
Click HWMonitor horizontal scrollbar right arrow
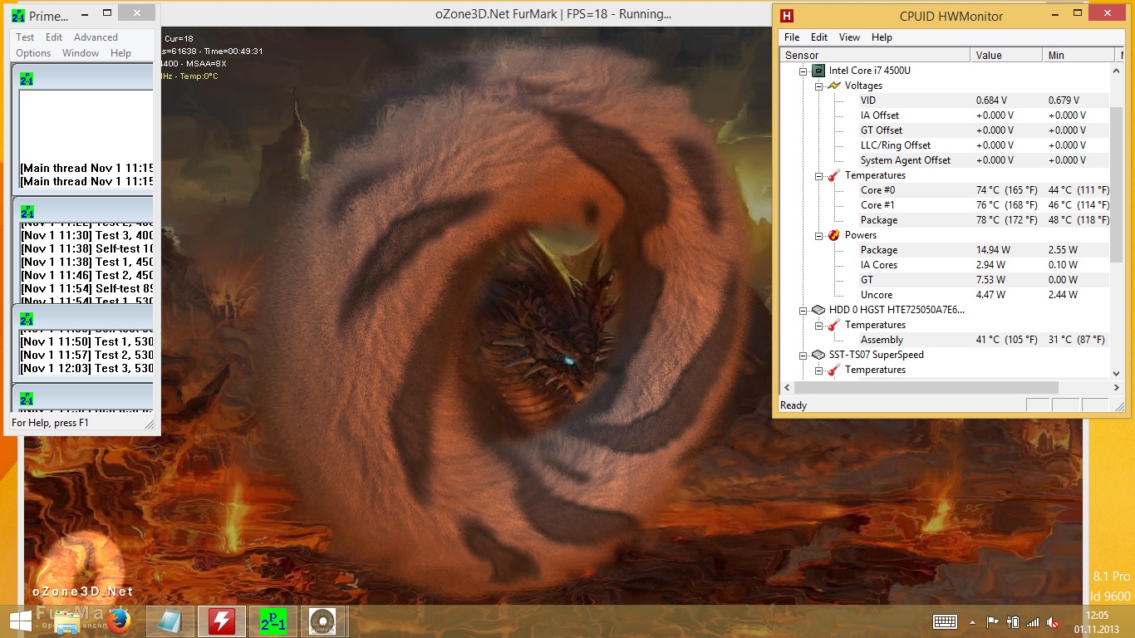coord(1117,387)
